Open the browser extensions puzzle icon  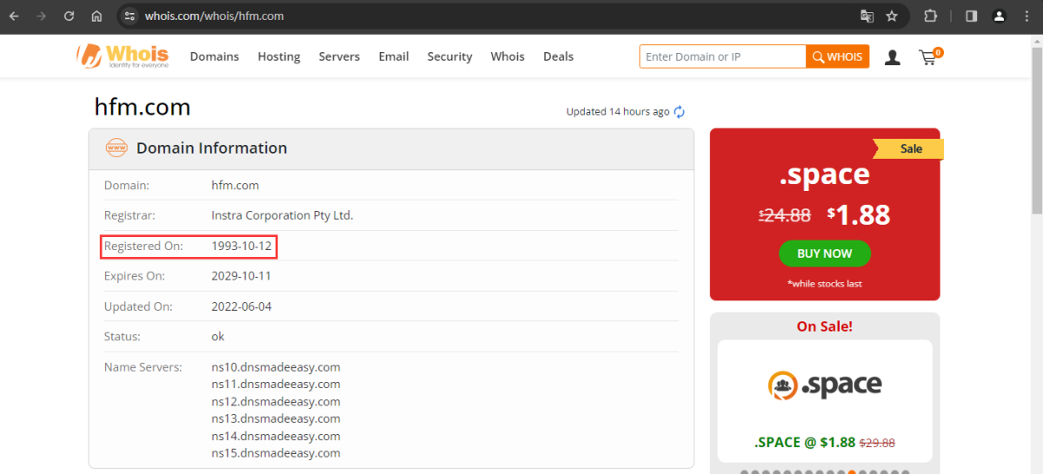click(931, 16)
